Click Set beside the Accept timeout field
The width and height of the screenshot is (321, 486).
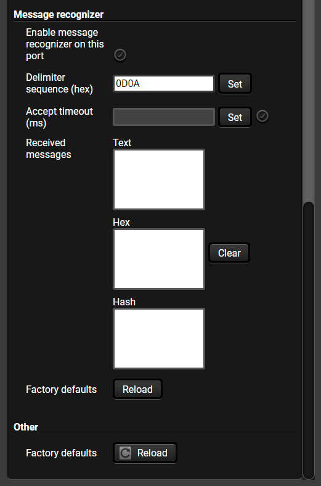pos(235,117)
